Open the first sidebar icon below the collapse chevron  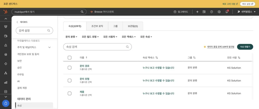tap(6, 27)
